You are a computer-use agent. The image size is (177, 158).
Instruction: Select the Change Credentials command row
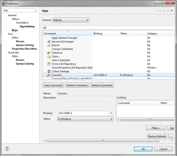pos(108,49)
